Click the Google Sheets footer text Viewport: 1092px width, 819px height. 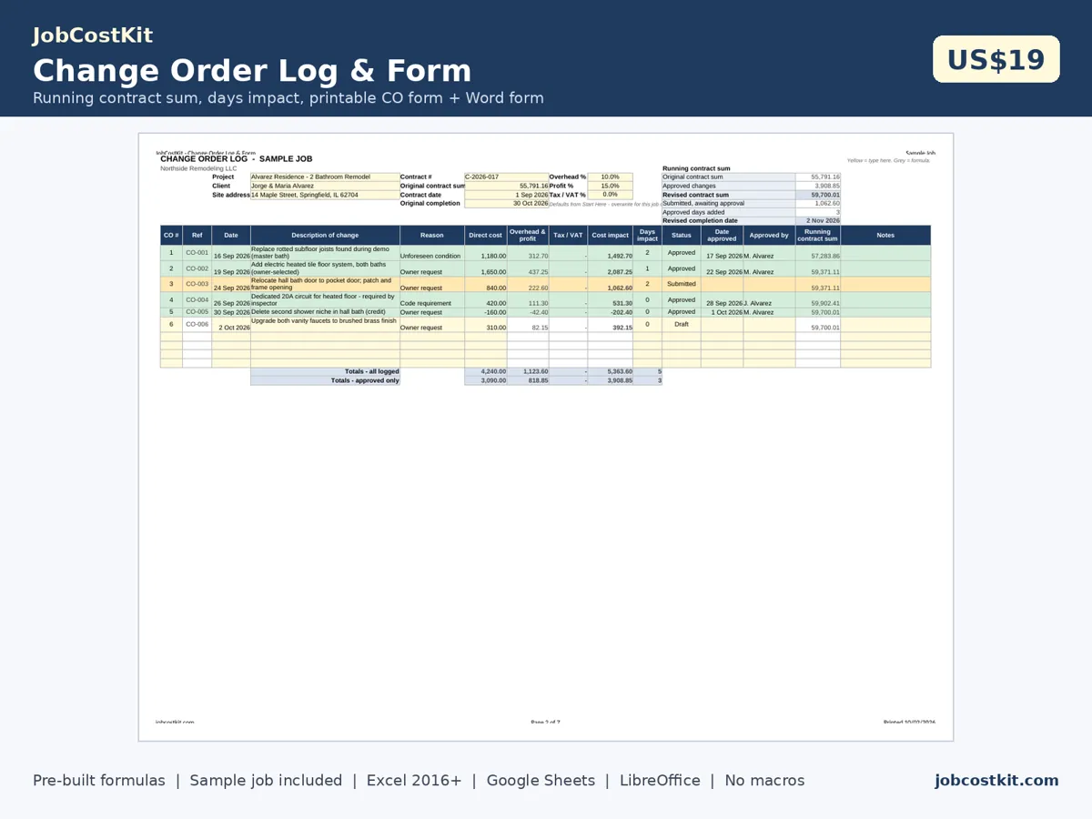point(541,780)
